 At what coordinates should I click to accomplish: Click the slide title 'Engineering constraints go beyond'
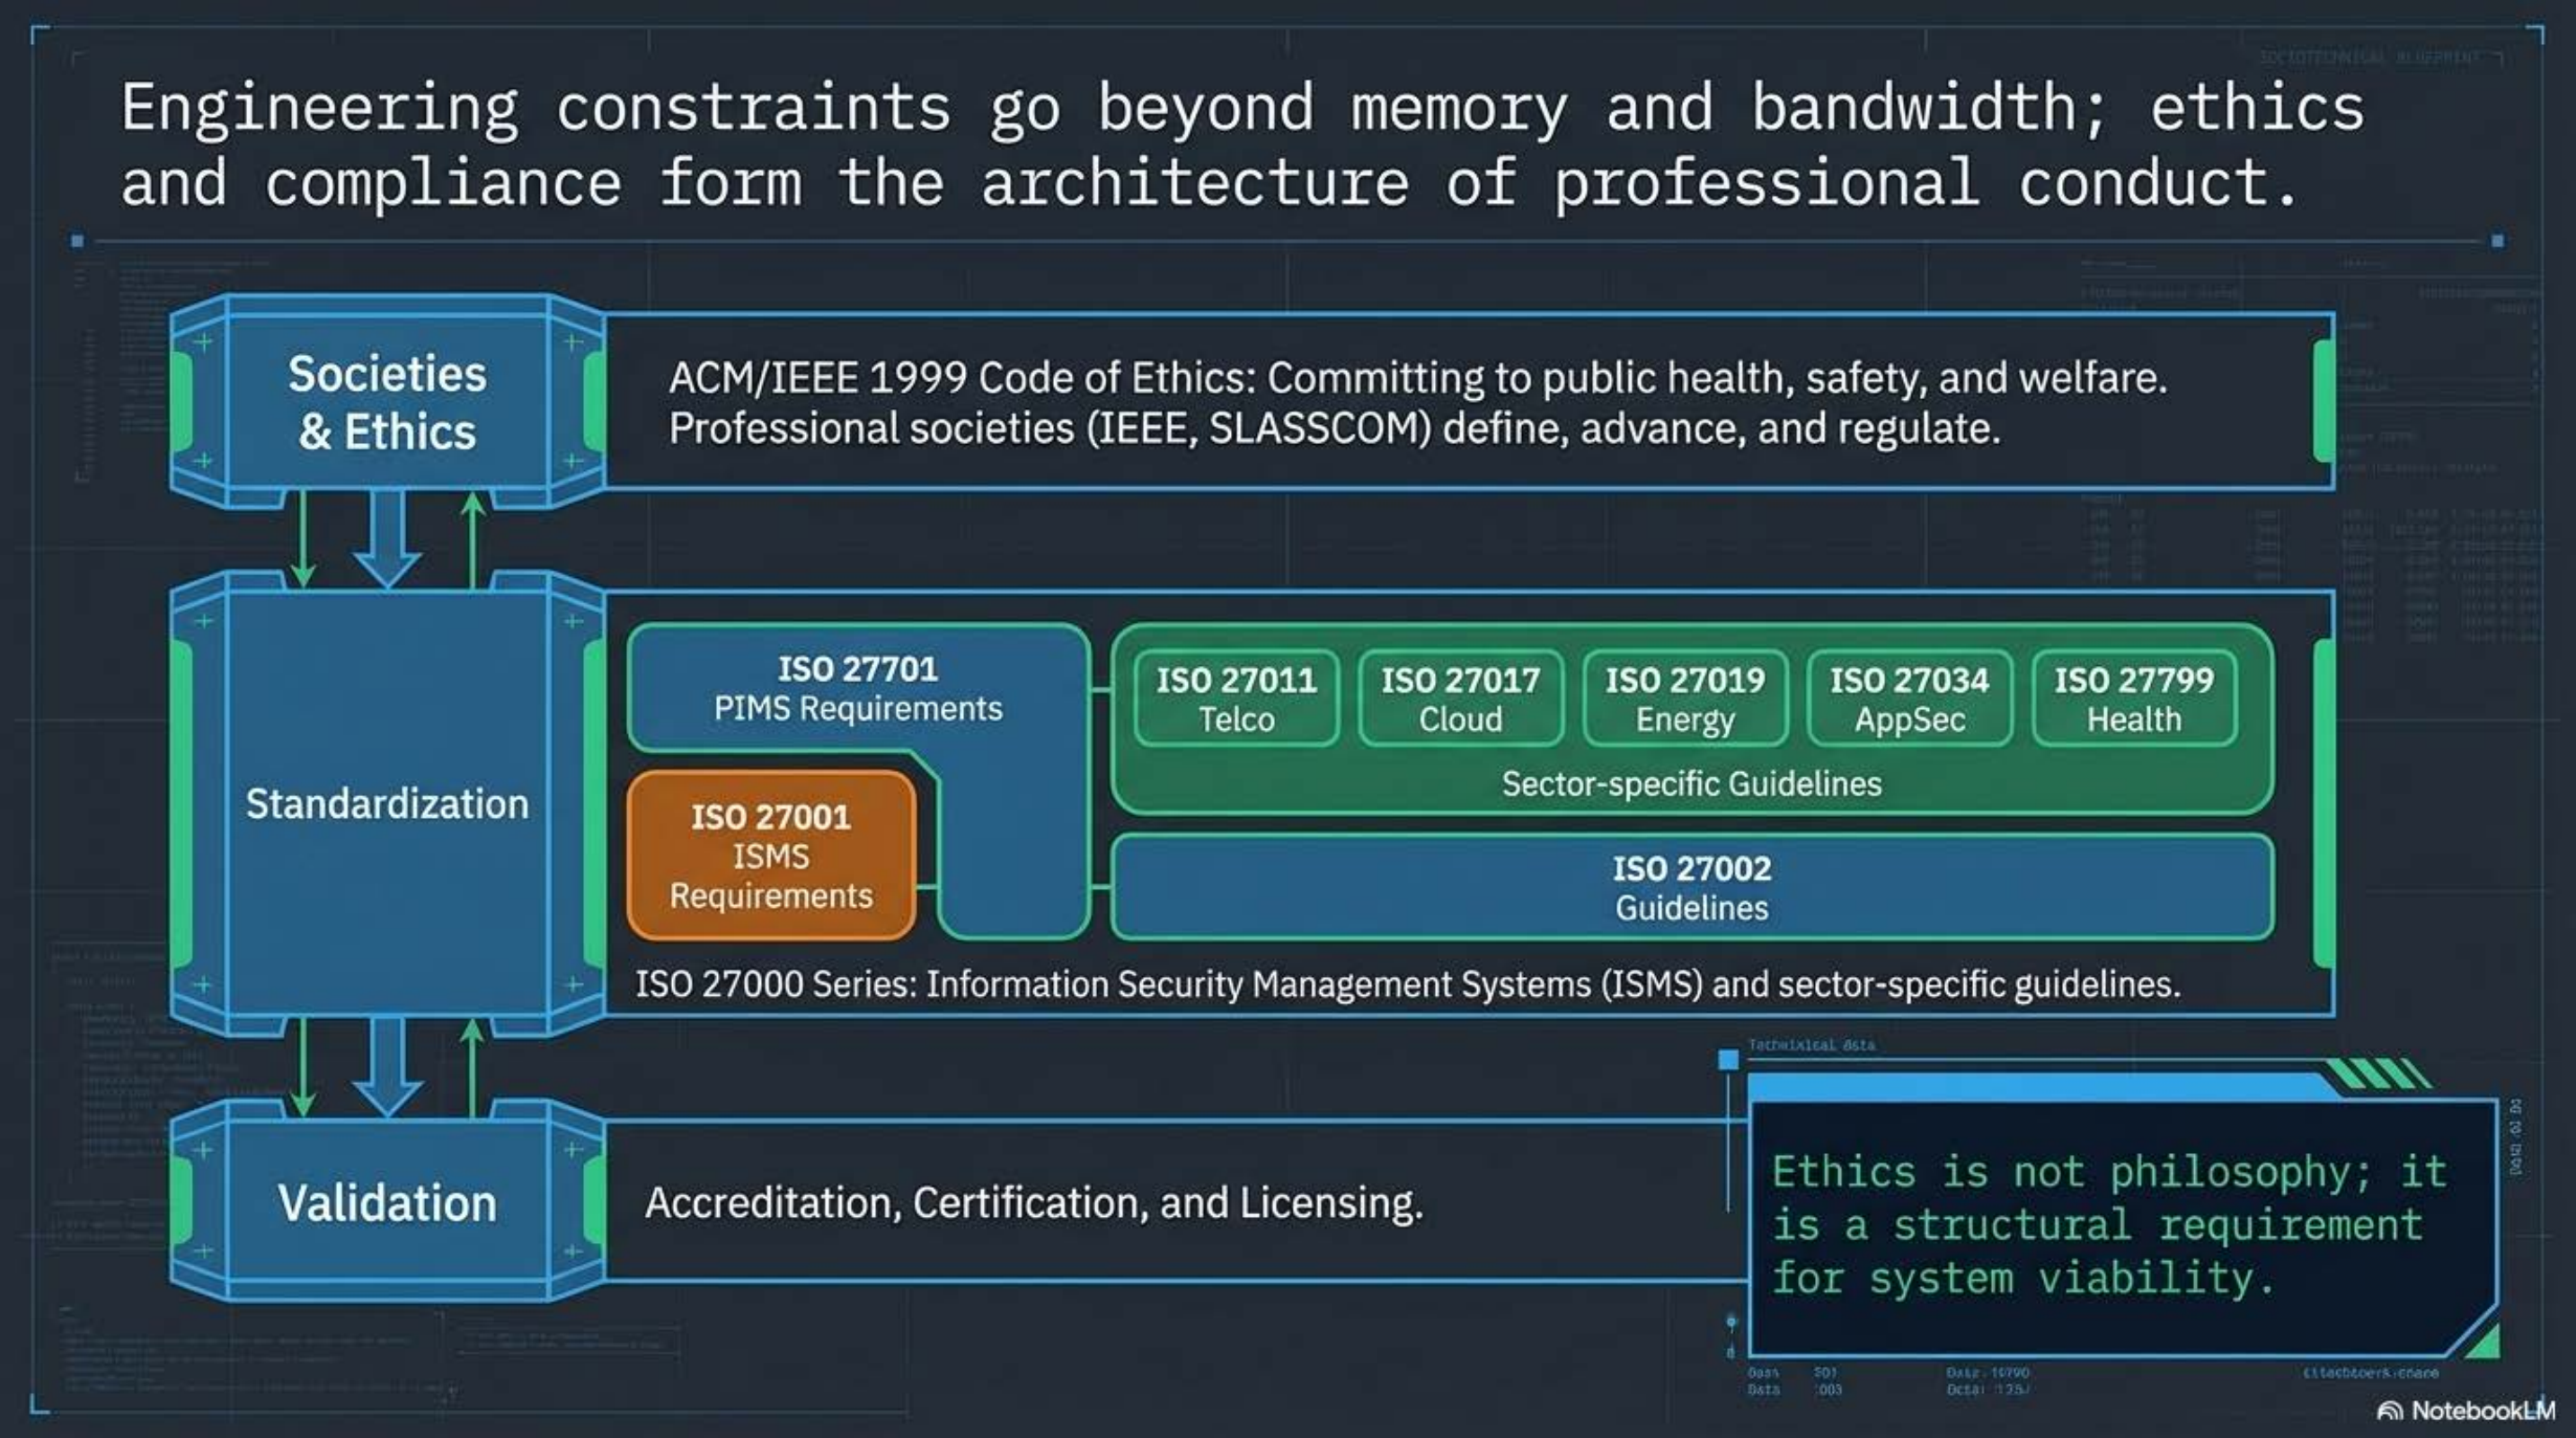click(x=1243, y=107)
